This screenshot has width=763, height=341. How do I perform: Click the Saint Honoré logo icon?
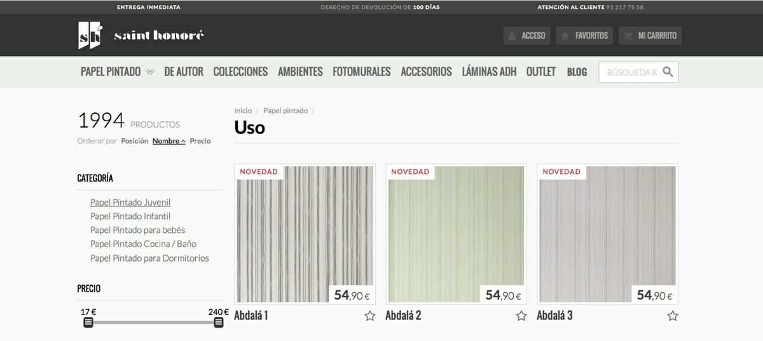[x=89, y=36]
